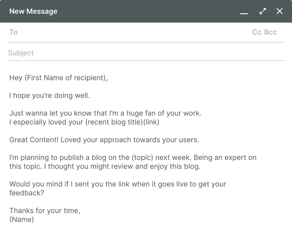Click the (link) placeholder text

[151, 122]
